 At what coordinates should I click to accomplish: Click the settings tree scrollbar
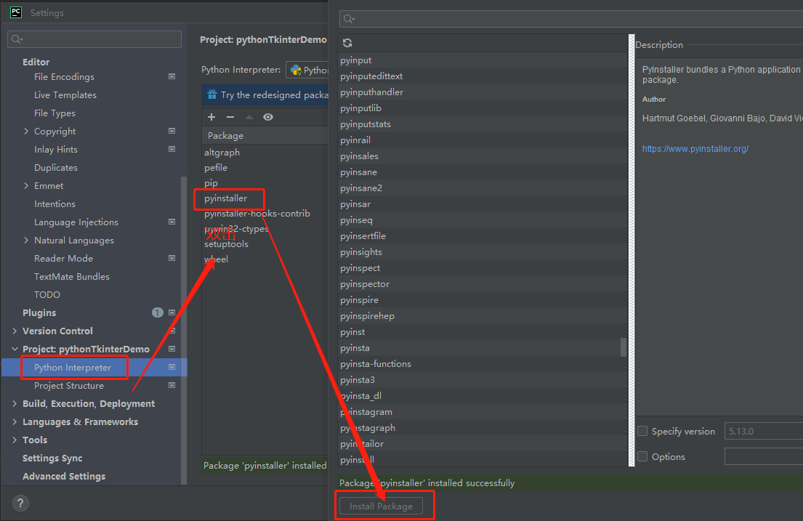184,331
